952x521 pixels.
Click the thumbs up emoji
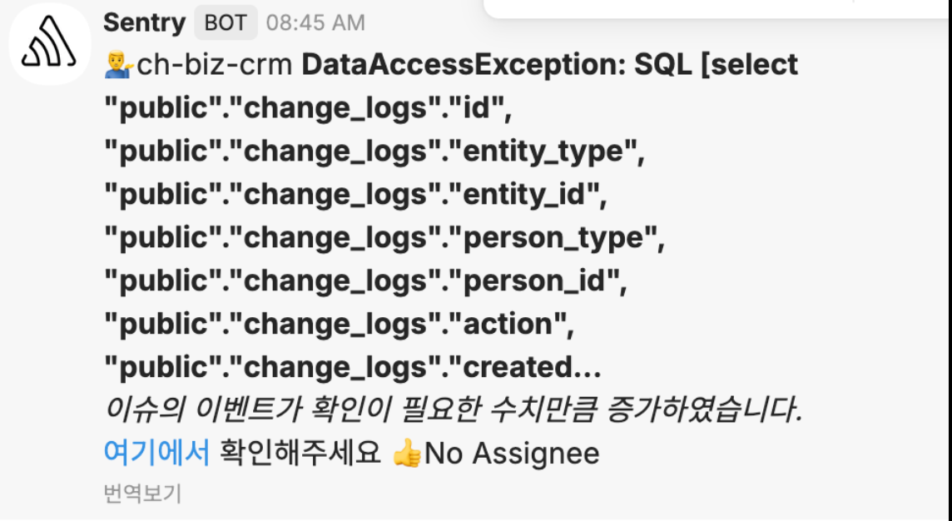(407, 454)
